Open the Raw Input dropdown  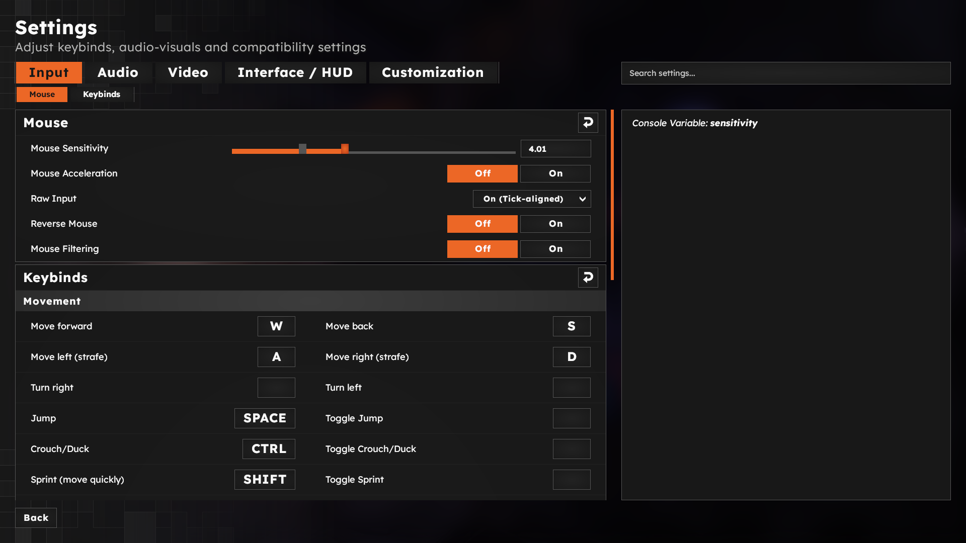pos(532,199)
